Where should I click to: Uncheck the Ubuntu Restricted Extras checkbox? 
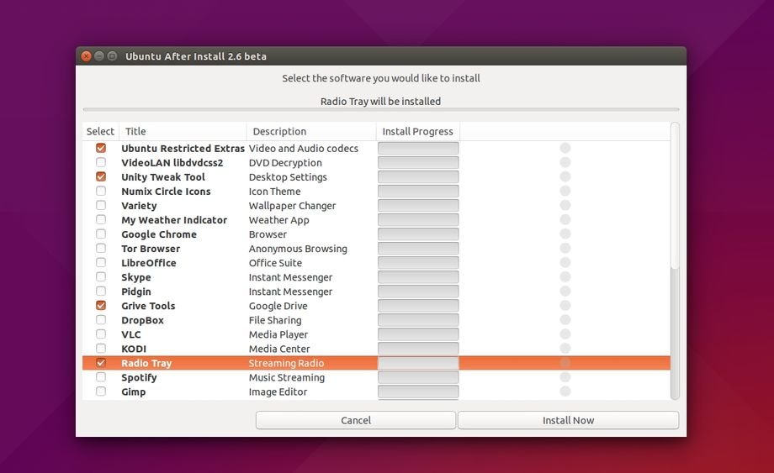click(x=101, y=149)
